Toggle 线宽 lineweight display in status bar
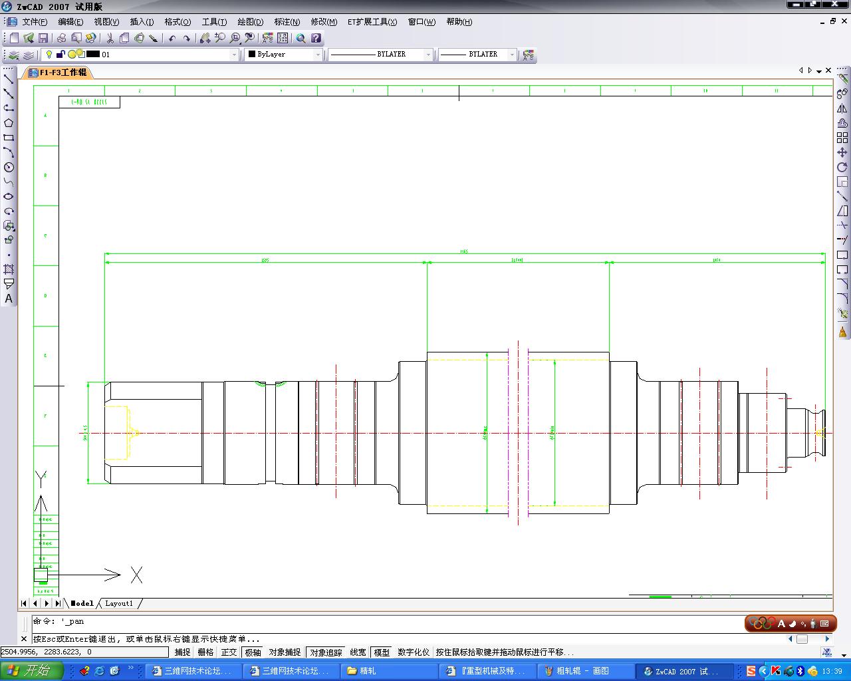The width and height of the screenshot is (851, 681). point(358,652)
